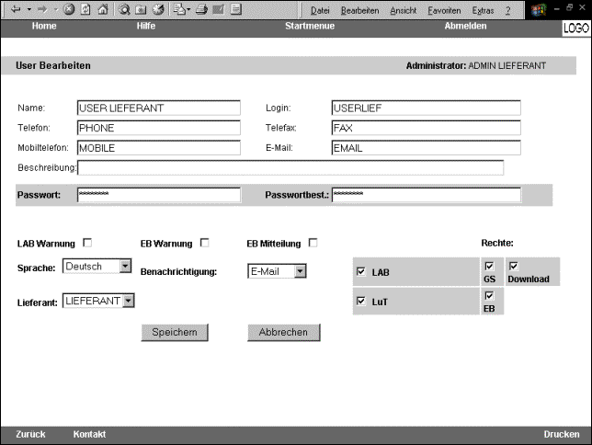The width and height of the screenshot is (592, 445).
Task: Click the E-Mail address input field
Action: click(427, 148)
